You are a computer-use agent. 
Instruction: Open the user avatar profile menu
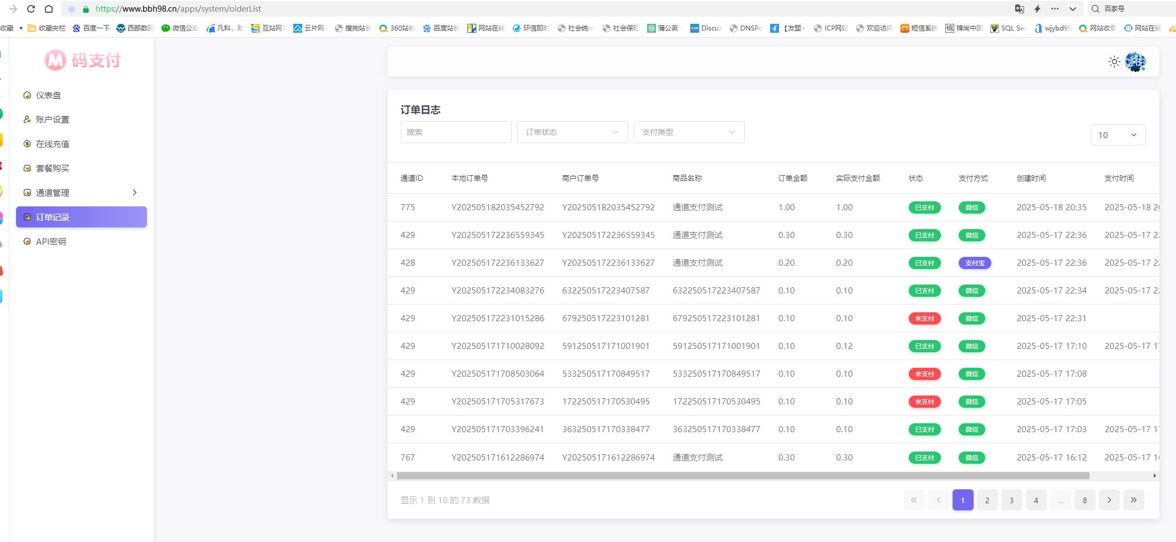1135,62
